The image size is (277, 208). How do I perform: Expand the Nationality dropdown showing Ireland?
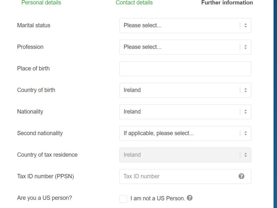tap(185, 112)
